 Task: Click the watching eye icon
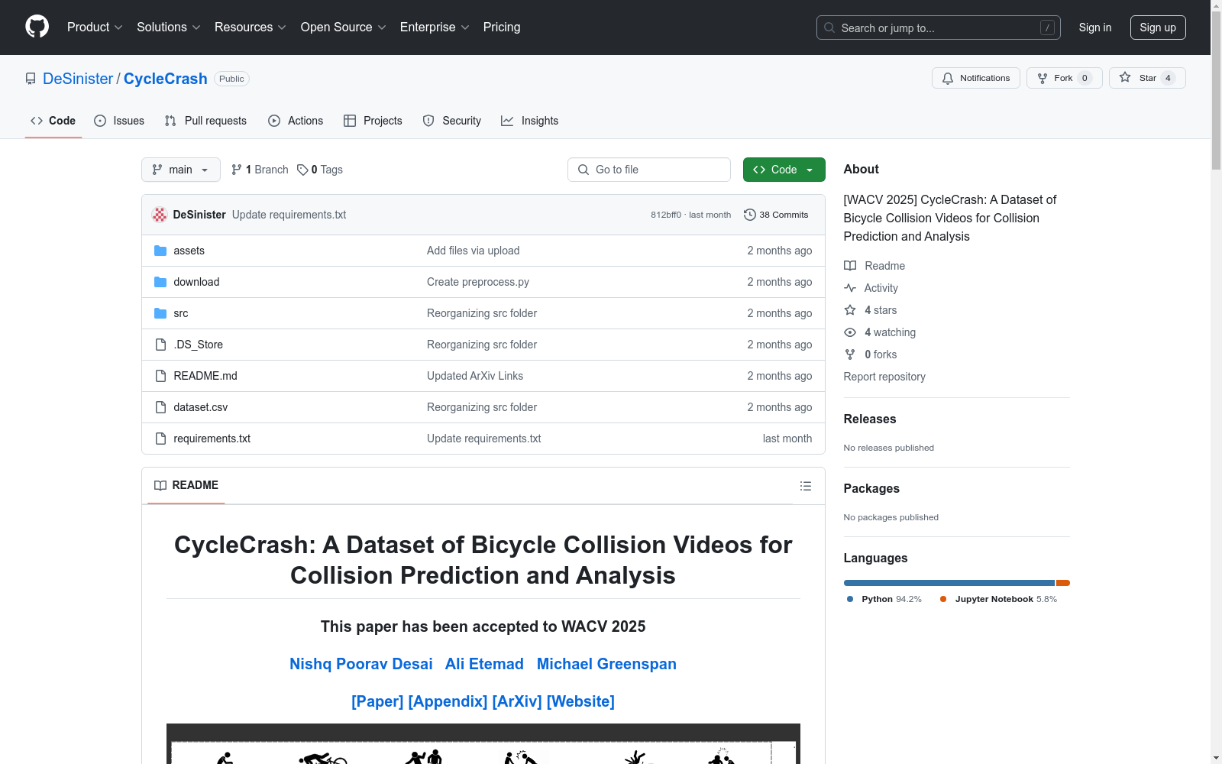850,332
